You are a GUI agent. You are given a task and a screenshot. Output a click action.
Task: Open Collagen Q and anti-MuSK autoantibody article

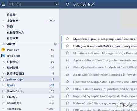click(105, 46)
